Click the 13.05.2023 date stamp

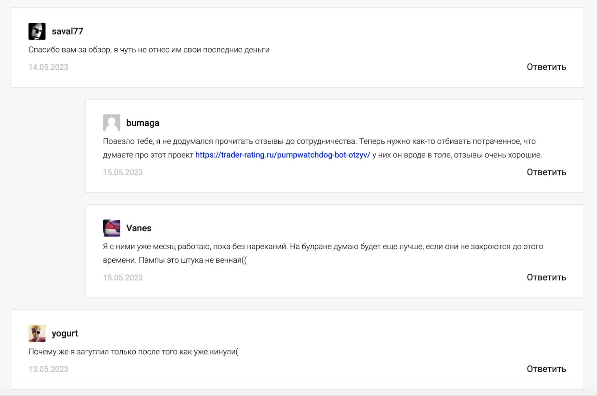49,369
